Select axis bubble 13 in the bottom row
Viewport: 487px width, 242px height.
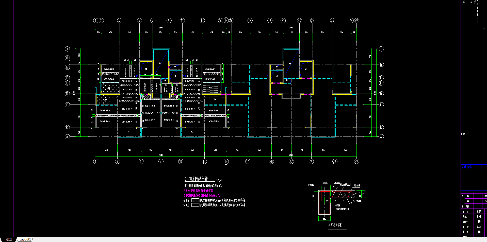tap(204, 161)
